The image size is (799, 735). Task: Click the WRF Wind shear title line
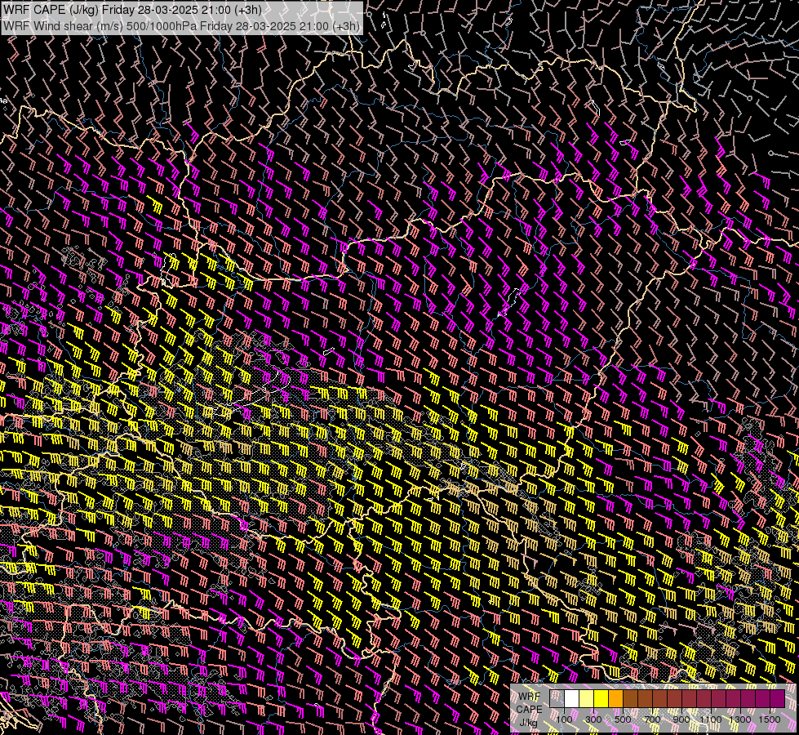coord(182,25)
